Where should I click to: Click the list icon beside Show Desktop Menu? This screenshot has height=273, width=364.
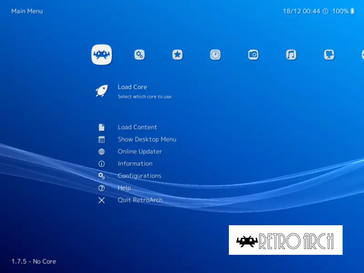pos(101,140)
